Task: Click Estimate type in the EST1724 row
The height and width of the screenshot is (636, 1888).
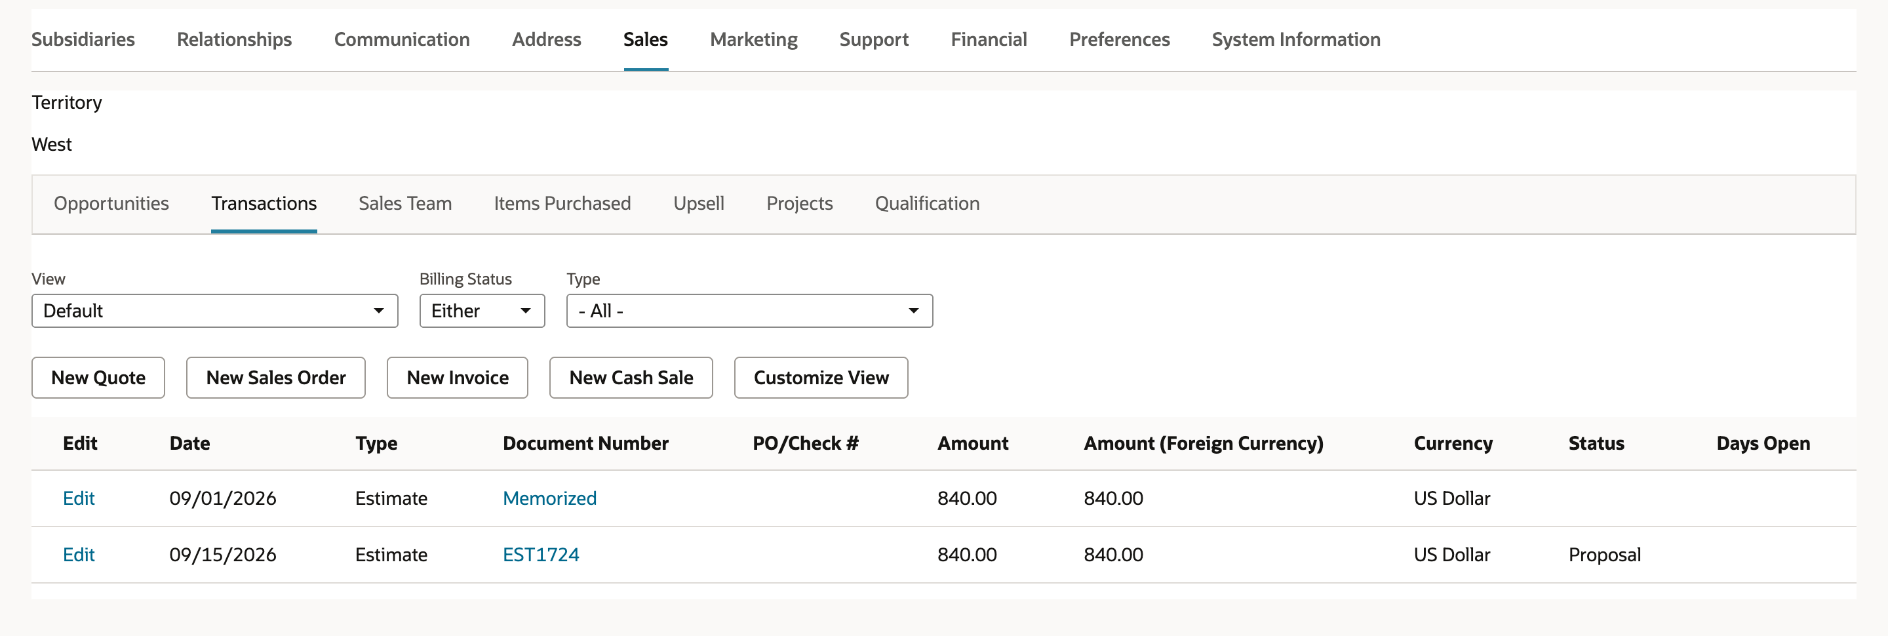Action: [391, 555]
